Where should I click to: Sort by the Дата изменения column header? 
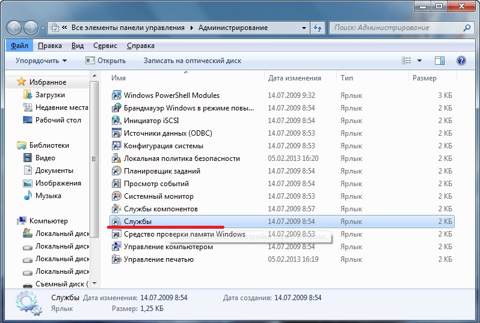pos(294,78)
